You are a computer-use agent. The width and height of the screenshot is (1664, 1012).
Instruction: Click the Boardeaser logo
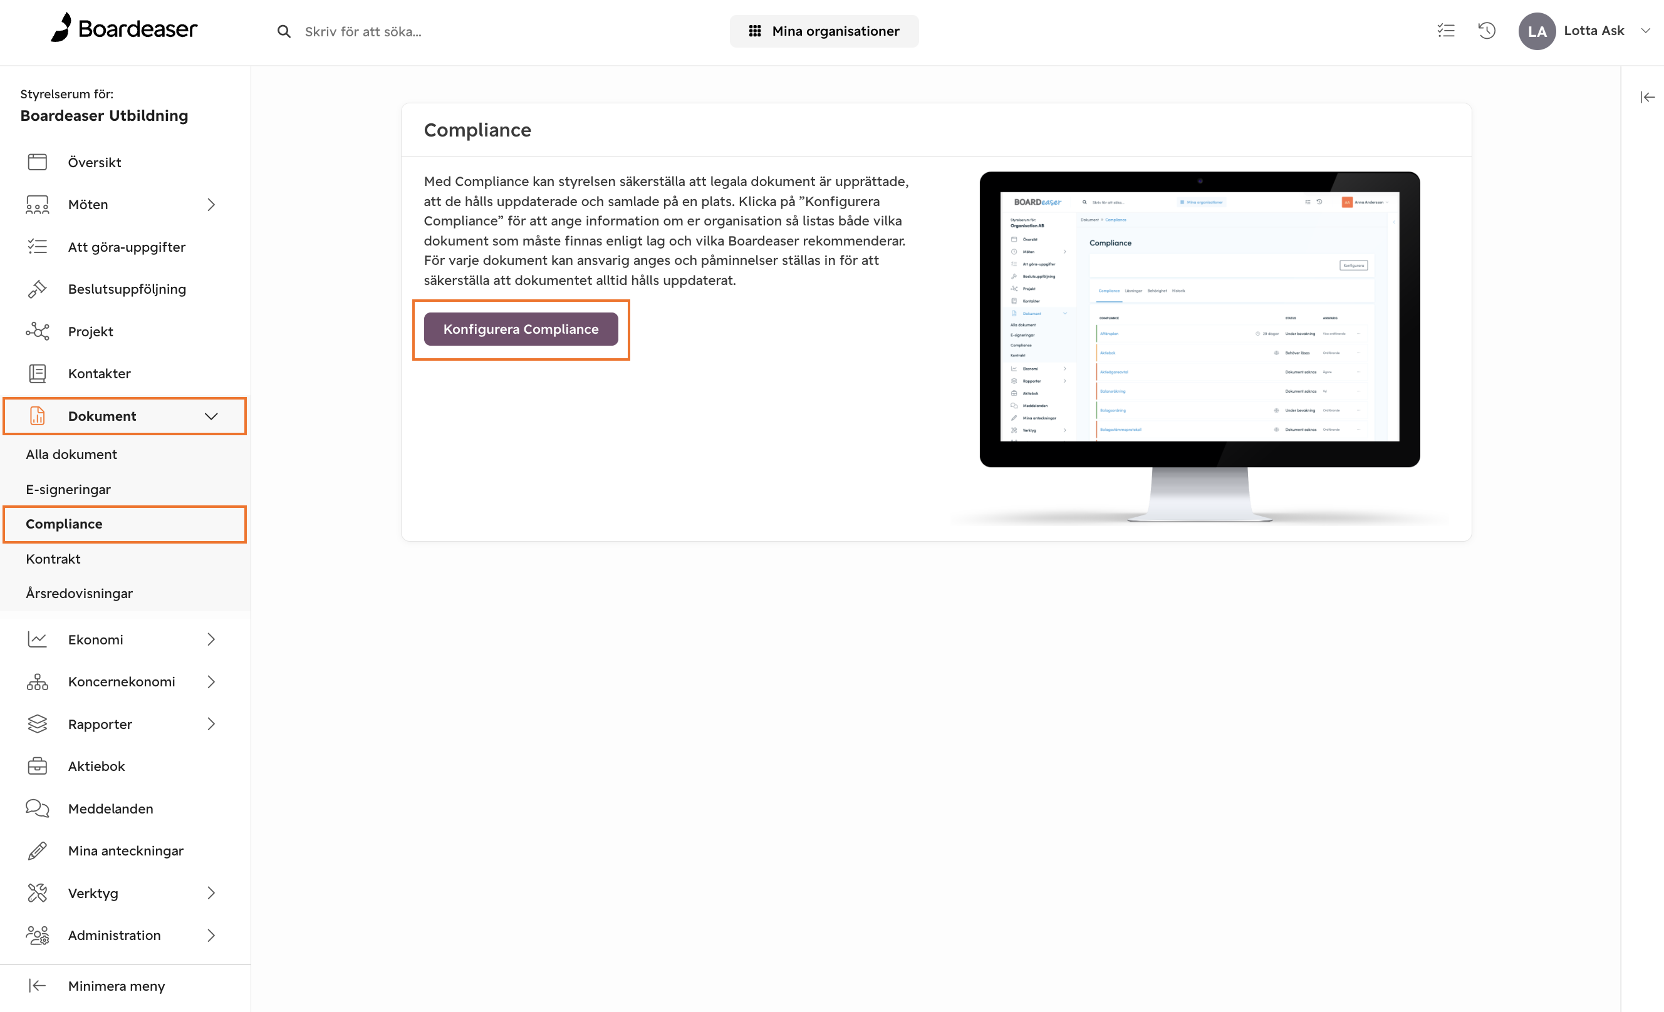pos(123,28)
